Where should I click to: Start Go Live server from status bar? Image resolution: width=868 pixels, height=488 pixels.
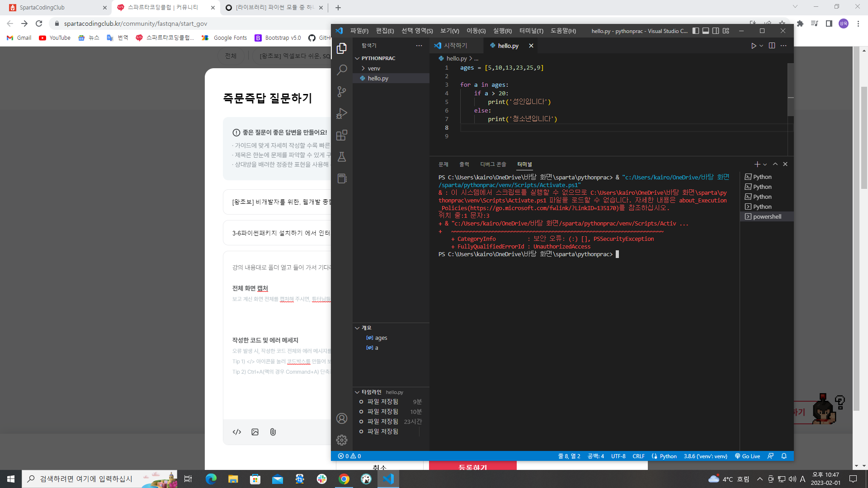click(747, 456)
